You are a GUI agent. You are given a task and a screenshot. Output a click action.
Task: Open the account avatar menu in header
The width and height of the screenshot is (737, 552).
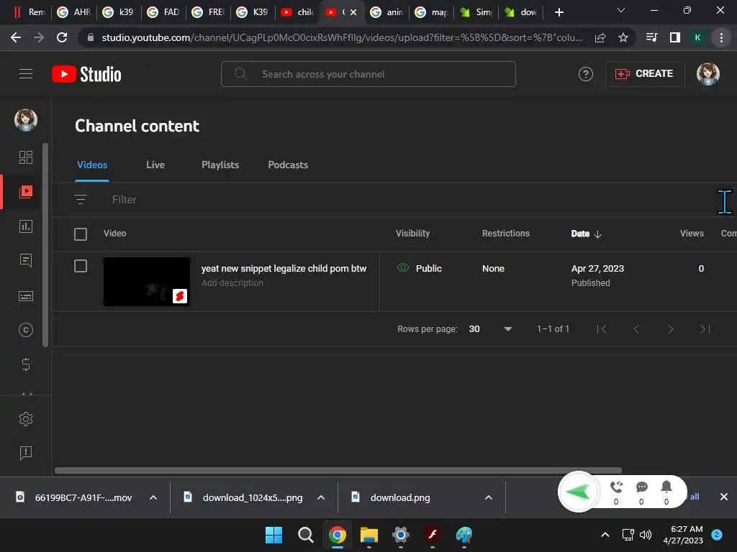pos(708,74)
